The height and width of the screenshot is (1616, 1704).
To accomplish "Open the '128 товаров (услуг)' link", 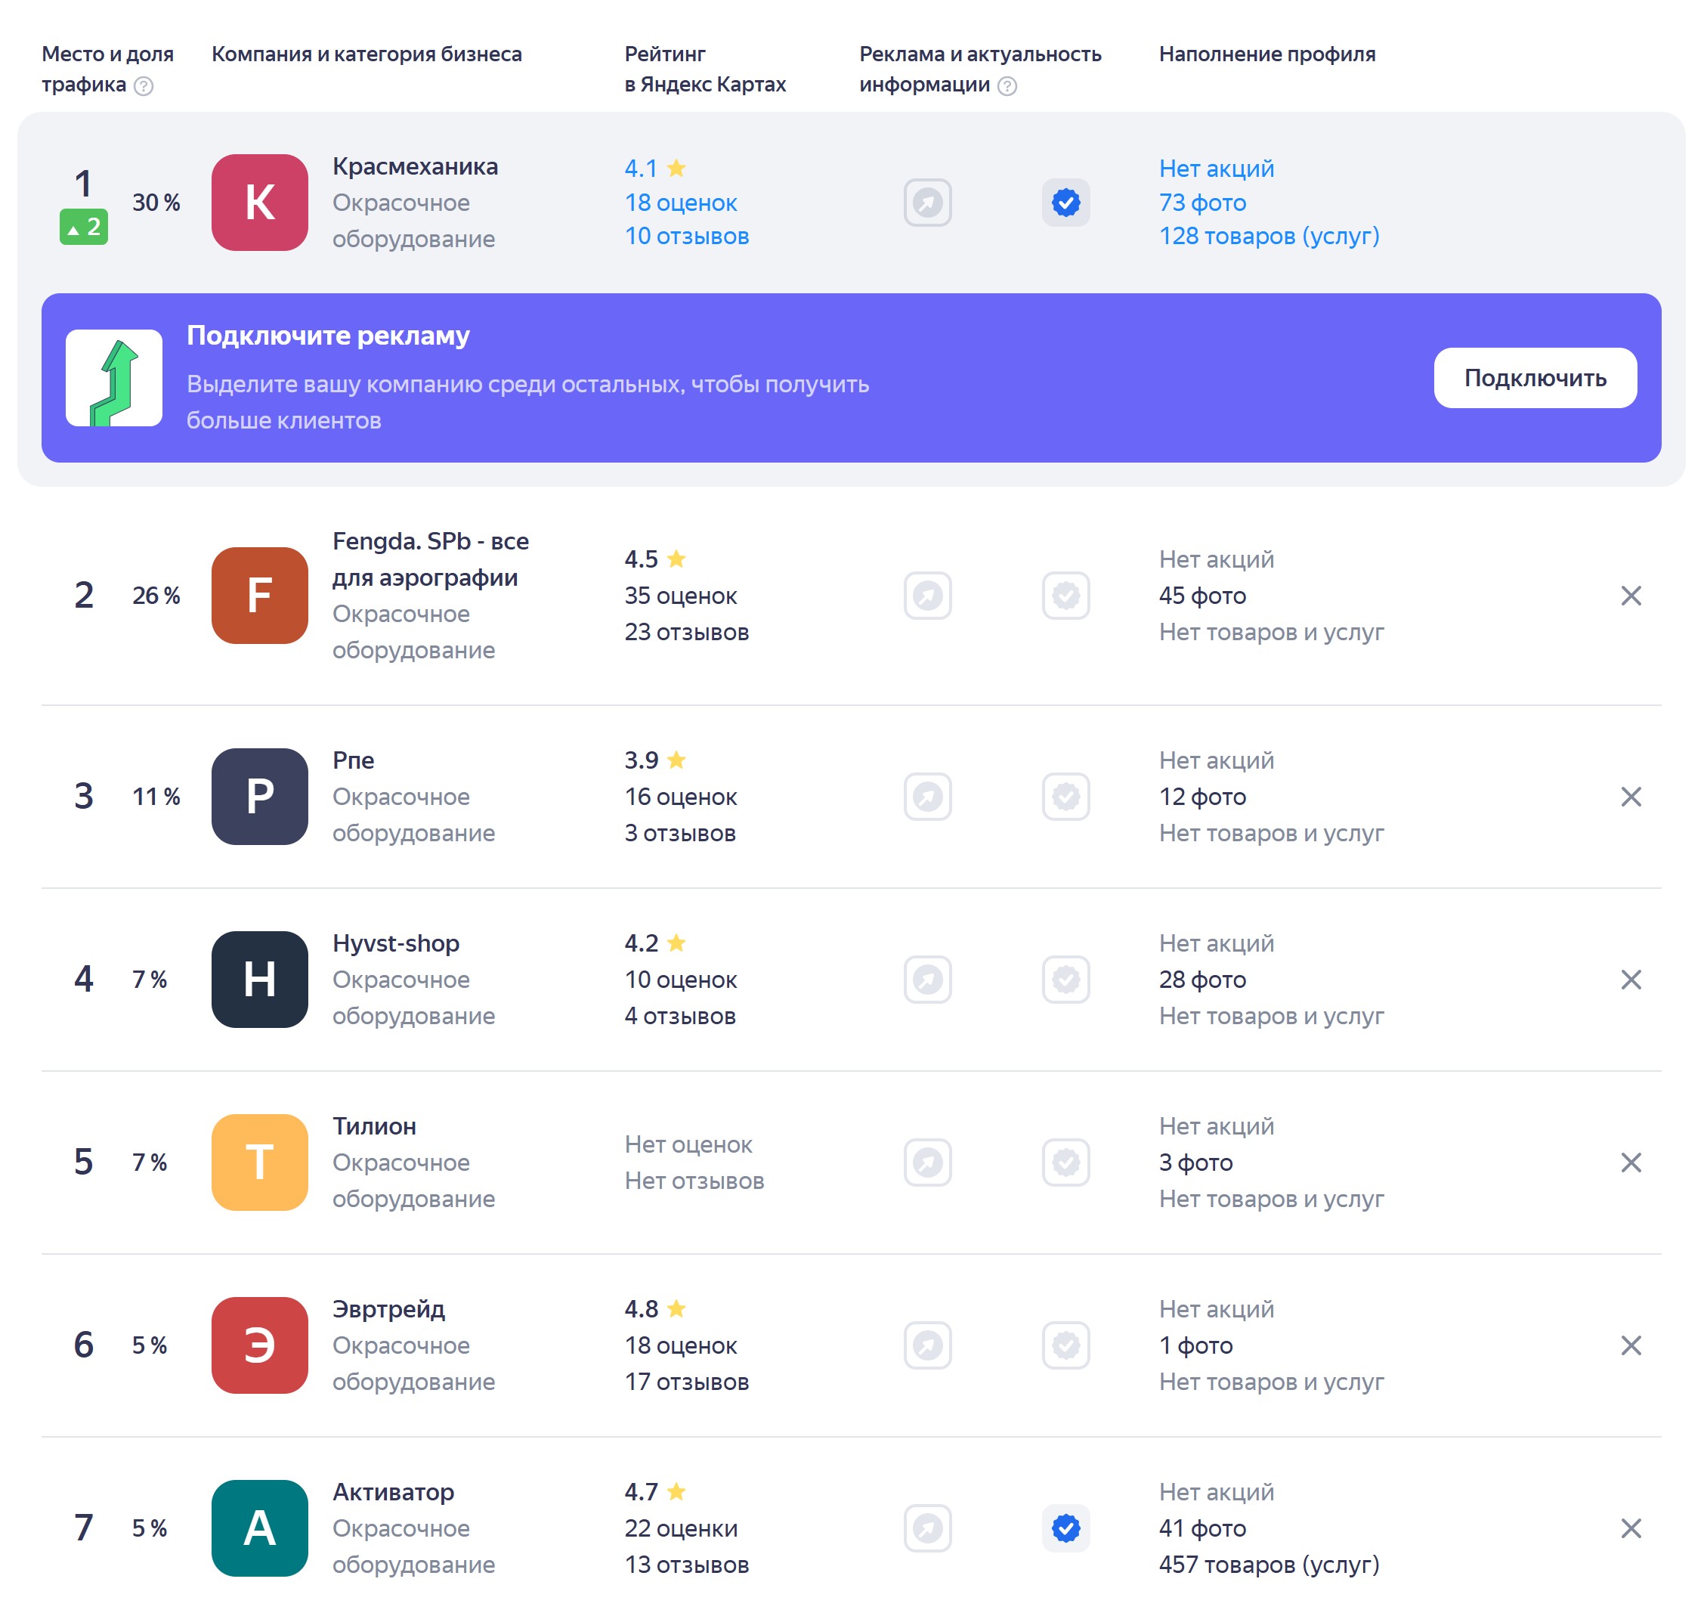I will 1268,236.
